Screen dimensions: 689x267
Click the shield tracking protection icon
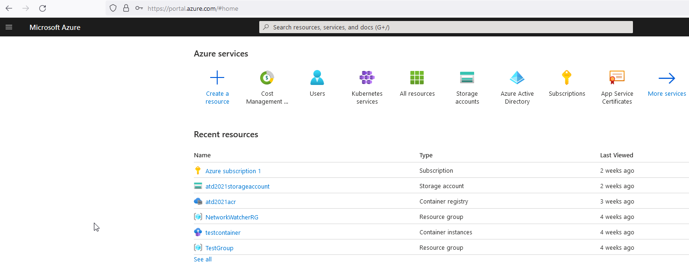(x=113, y=8)
